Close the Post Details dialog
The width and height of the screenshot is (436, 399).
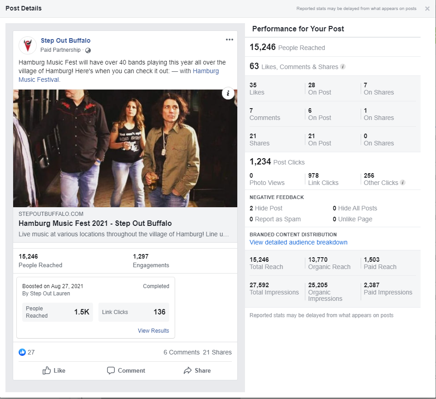(427, 9)
